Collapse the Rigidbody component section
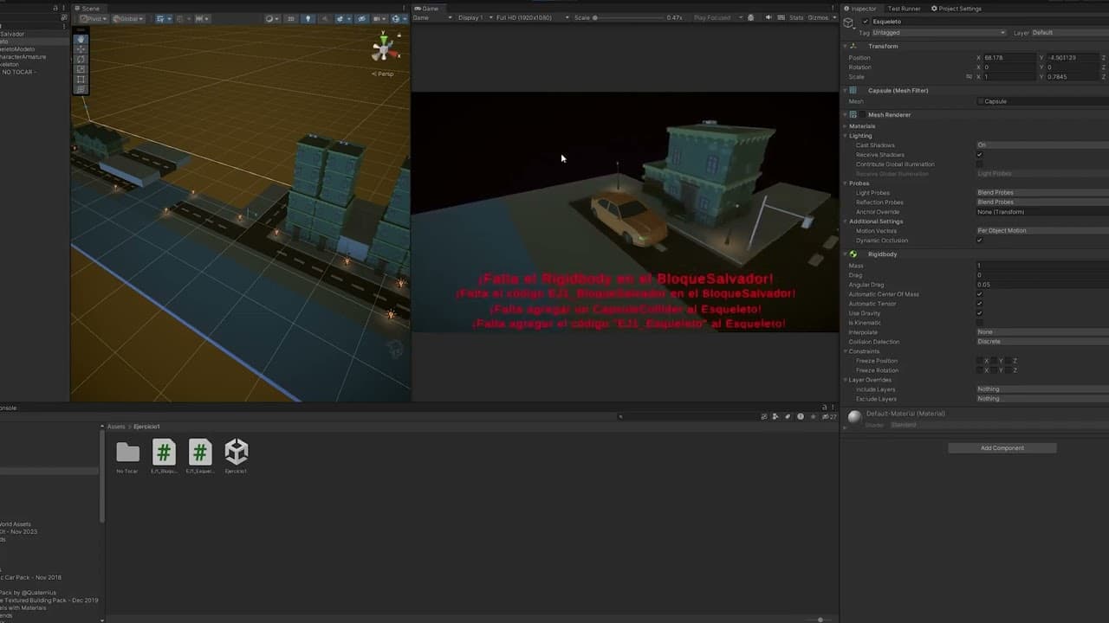1109x623 pixels. tap(845, 254)
